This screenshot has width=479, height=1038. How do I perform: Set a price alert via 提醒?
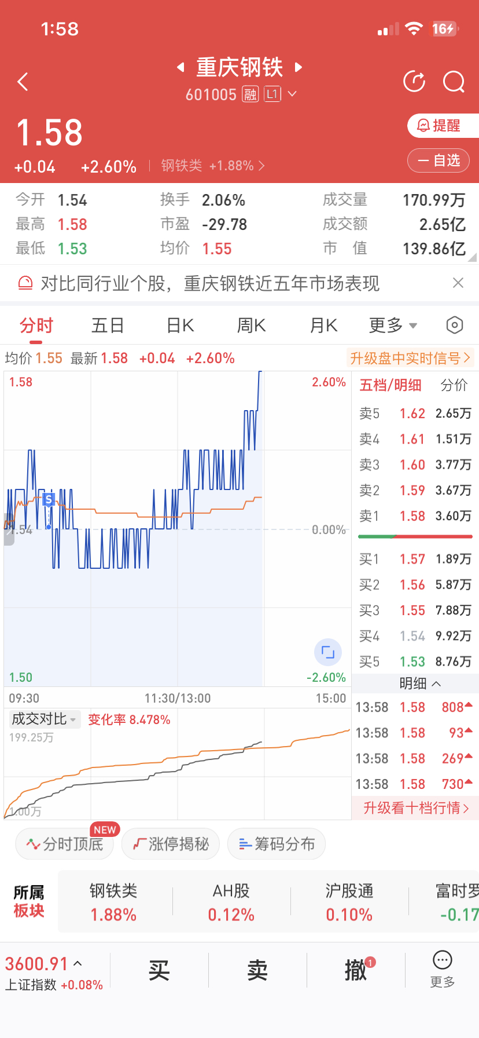443,126
